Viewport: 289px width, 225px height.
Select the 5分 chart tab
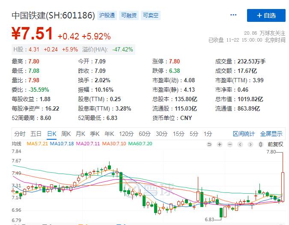point(194,134)
